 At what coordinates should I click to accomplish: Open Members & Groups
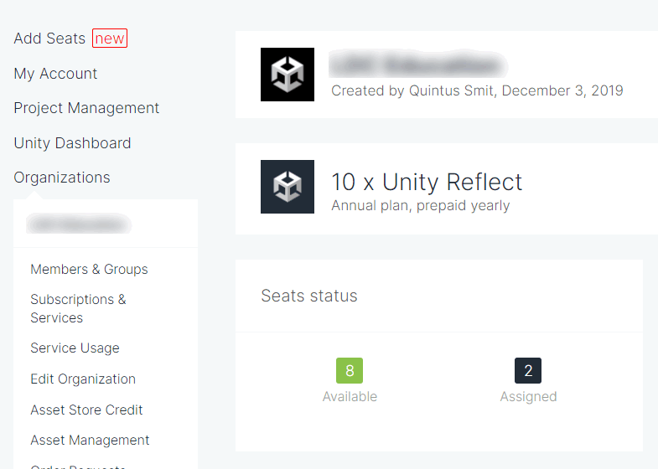(89, 269)
